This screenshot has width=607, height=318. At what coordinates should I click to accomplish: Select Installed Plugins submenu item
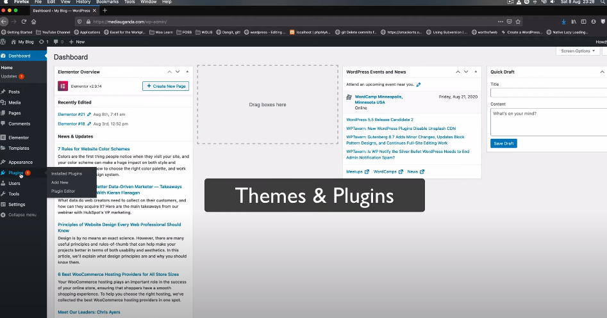point(67,174)
